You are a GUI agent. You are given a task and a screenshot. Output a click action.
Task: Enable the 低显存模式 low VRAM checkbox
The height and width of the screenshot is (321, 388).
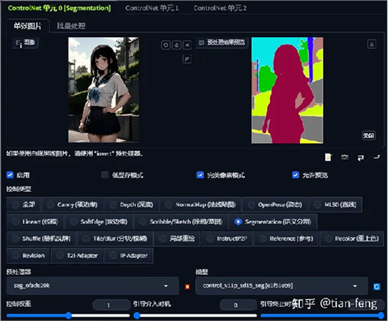105,175
